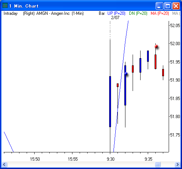Close the 1 Min. Chart window
This screenshot has width=182, height=169.
[x=176, y=6]
